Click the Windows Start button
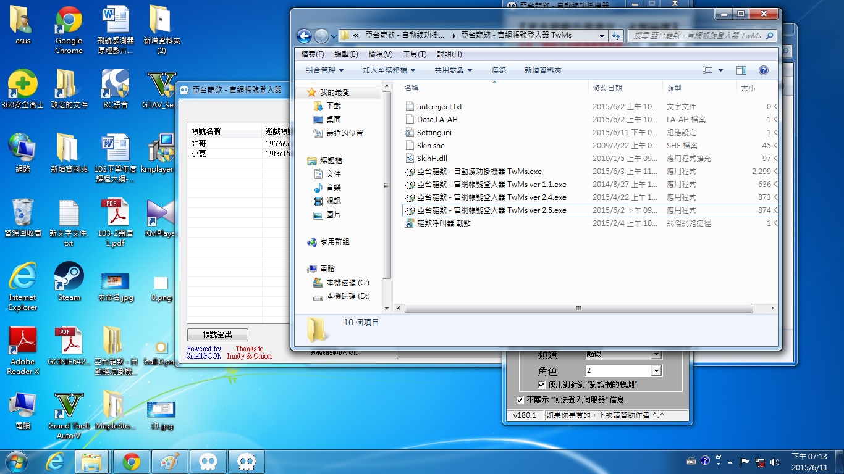 (x=17, y=461)
